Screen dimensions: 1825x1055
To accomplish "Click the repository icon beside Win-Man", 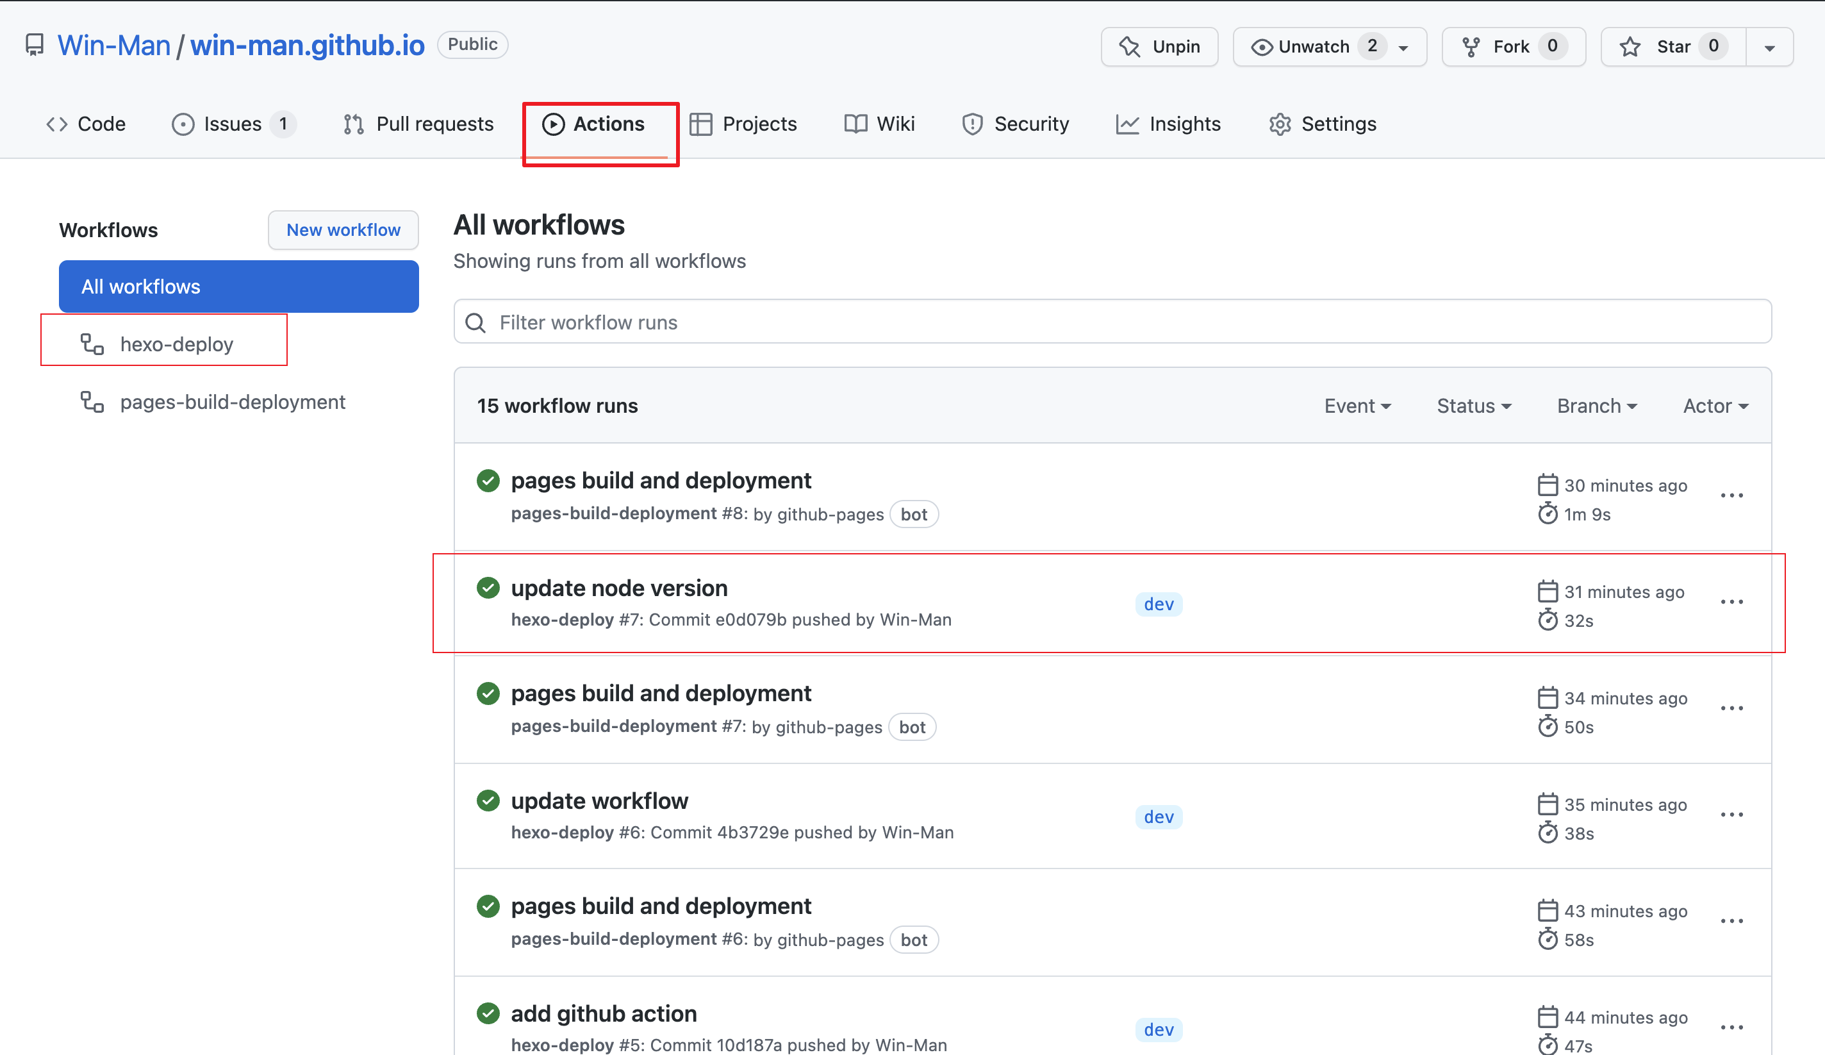I will [x=34, y=45].
